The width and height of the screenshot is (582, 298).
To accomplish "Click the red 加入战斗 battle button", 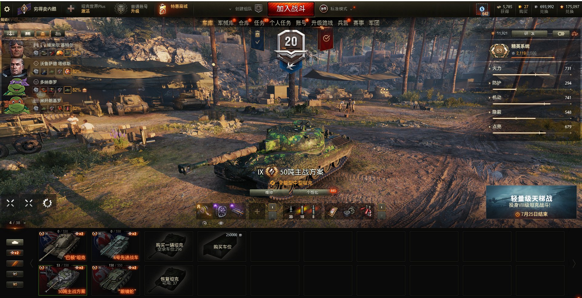I will (x=291, y=9).
